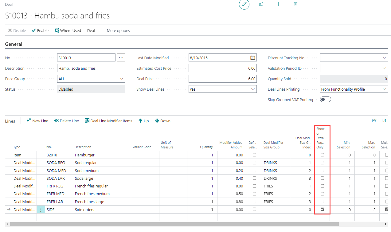
Task: Move line up with the Up arrow
Action: pyautogui.click(x=143, y=121)
